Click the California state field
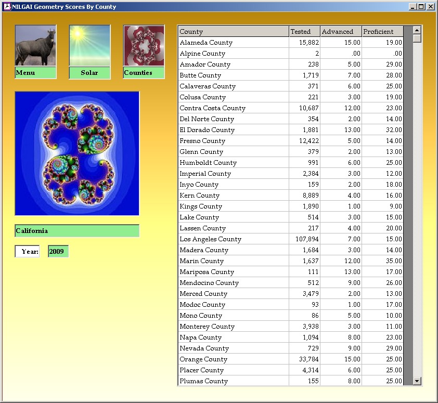The height and width of the screenshot is (403, 438). 77,231
